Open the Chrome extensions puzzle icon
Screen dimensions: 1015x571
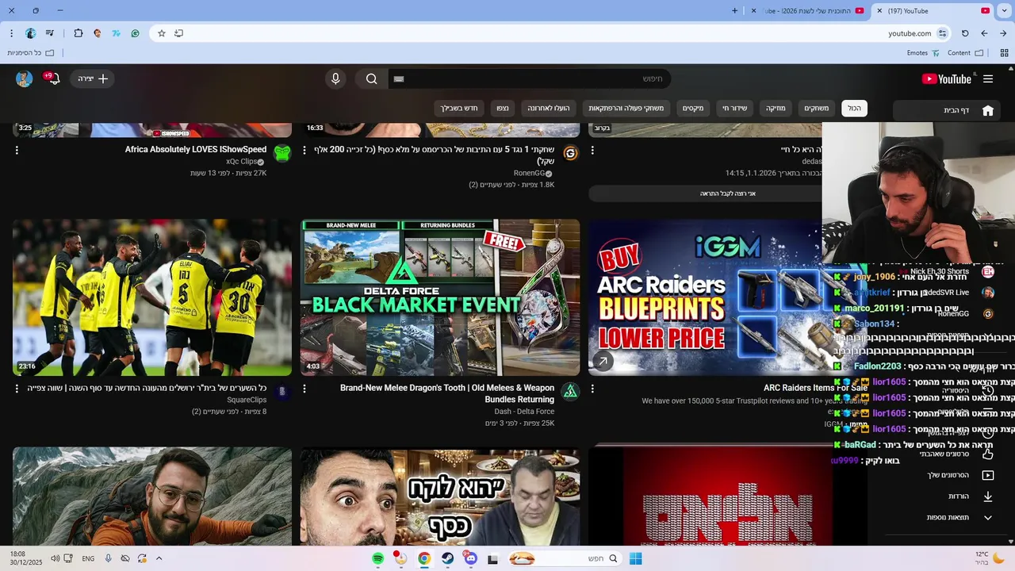click(x=78, y=33)
